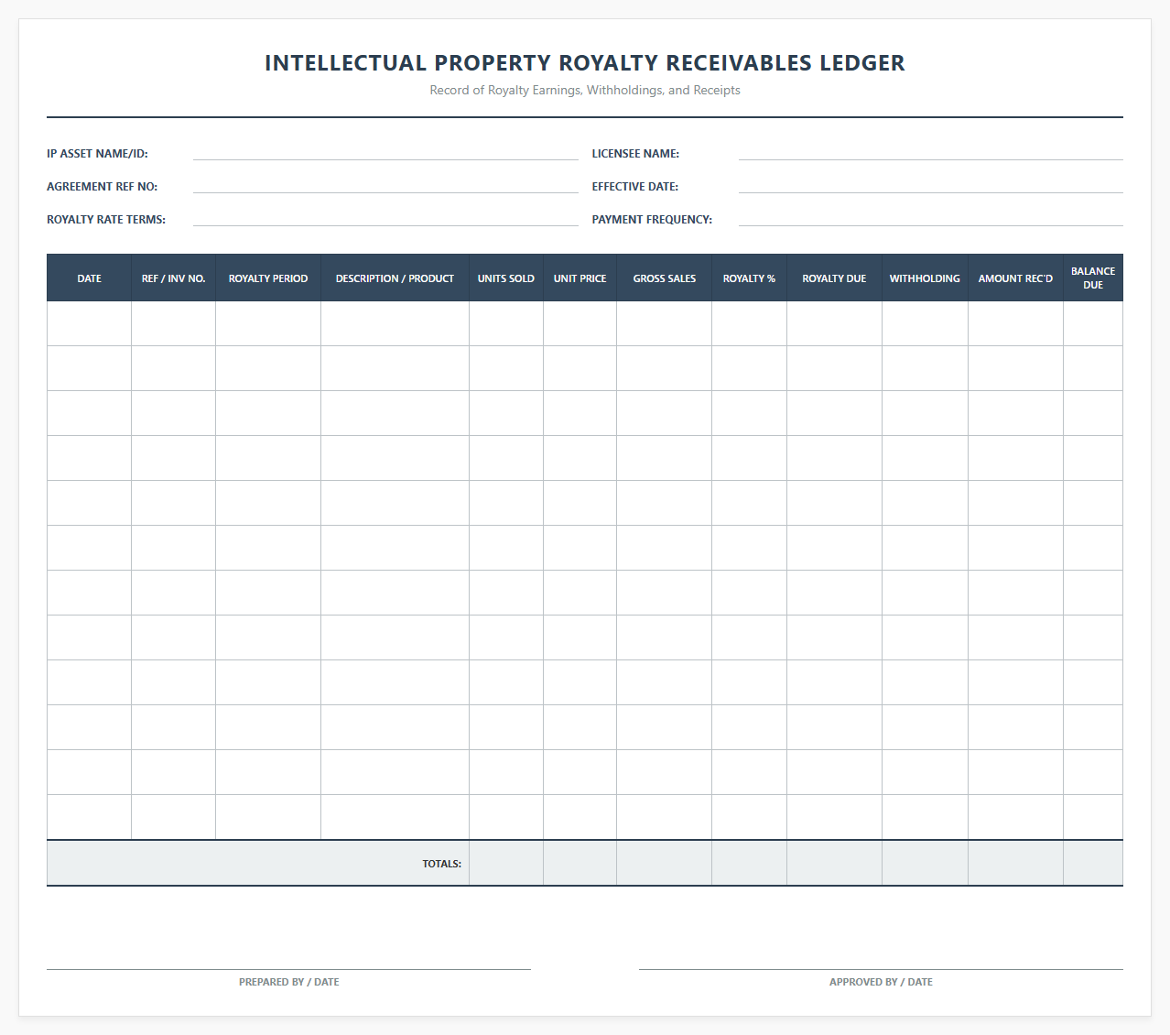1170x1035 pixels.
Task: Click the 'PREPARED BY / DATE' signature line
Action: click(288, 969)
